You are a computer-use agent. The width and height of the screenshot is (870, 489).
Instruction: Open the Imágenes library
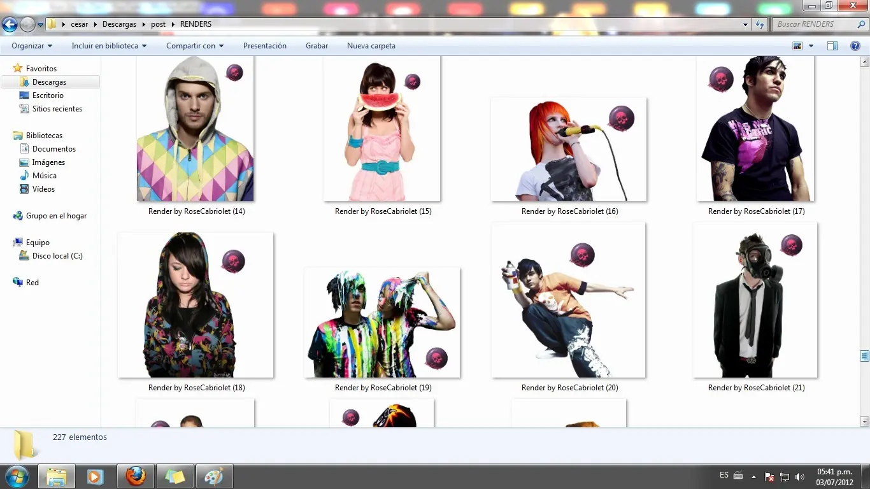click(48, 162)
